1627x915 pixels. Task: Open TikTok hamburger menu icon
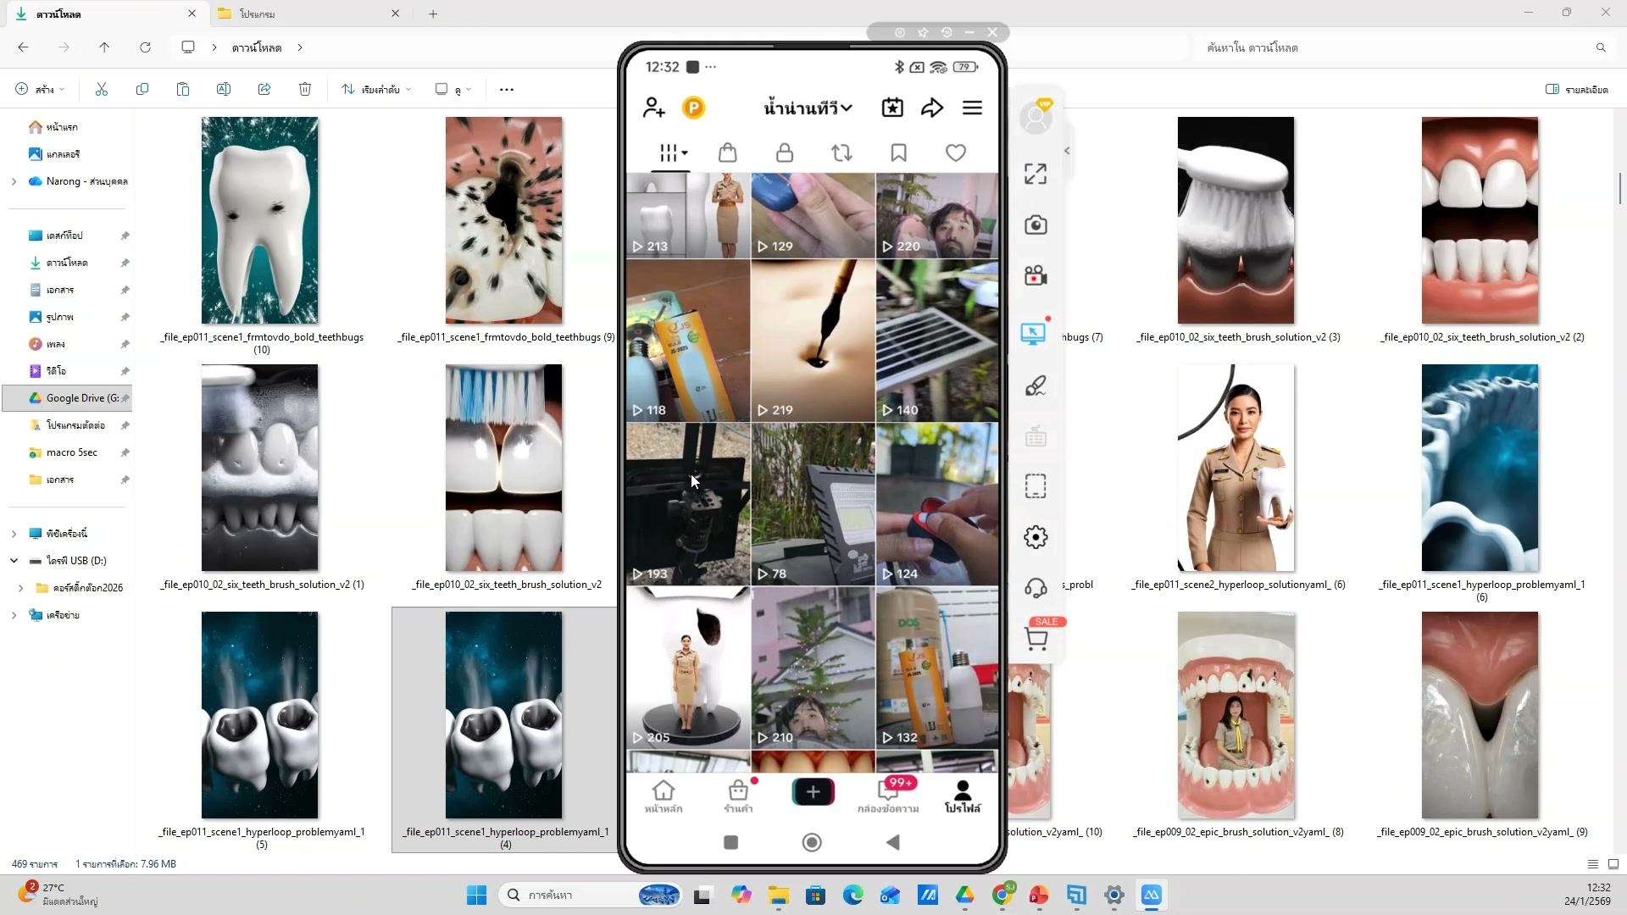(x=972, y=108)
